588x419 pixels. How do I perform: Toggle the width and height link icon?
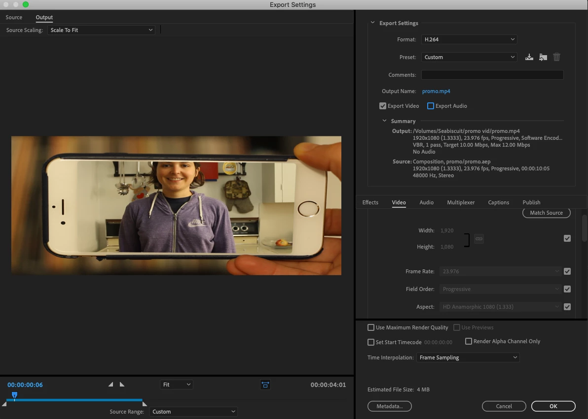(478, 239)
